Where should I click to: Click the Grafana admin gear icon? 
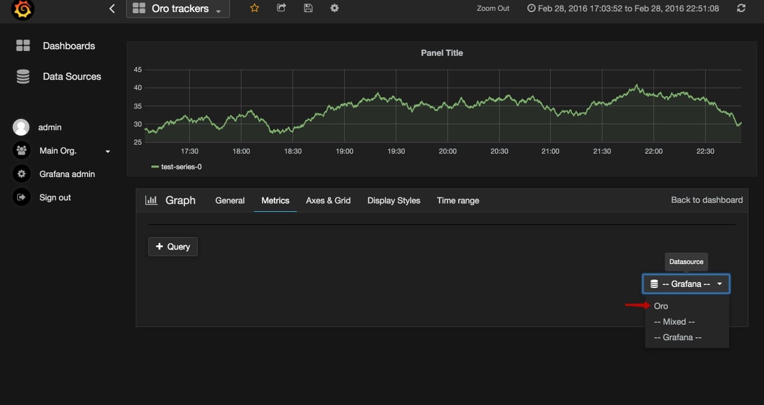21,174
